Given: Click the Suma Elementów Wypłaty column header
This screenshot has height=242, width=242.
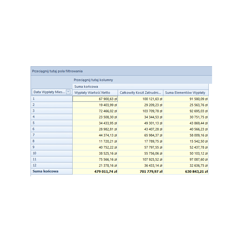Looking at the screenshot, I should pyautogui.click(x=186, y=93).
